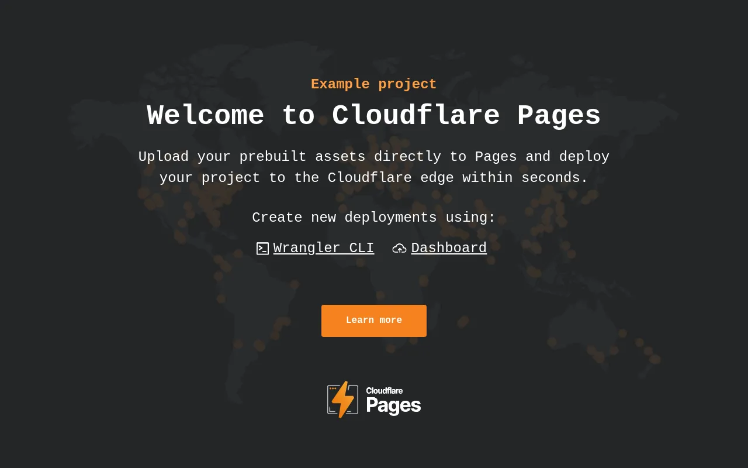Click the terminal icon beside Wrangler CLI

click(262, 249)
